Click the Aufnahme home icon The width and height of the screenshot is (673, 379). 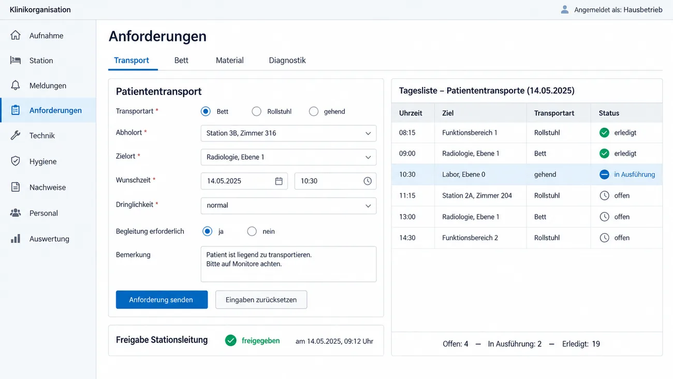point(16,35)
